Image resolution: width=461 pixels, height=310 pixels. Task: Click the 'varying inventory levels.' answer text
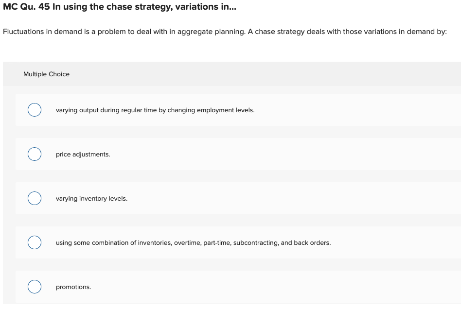click(91, 199)
